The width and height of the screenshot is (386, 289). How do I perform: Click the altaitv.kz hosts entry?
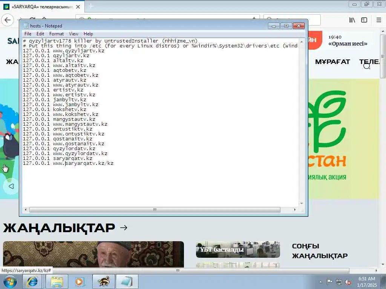point(53,61)
